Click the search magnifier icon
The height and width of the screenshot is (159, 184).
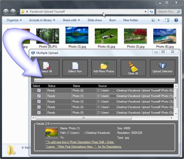pos(179,12)
